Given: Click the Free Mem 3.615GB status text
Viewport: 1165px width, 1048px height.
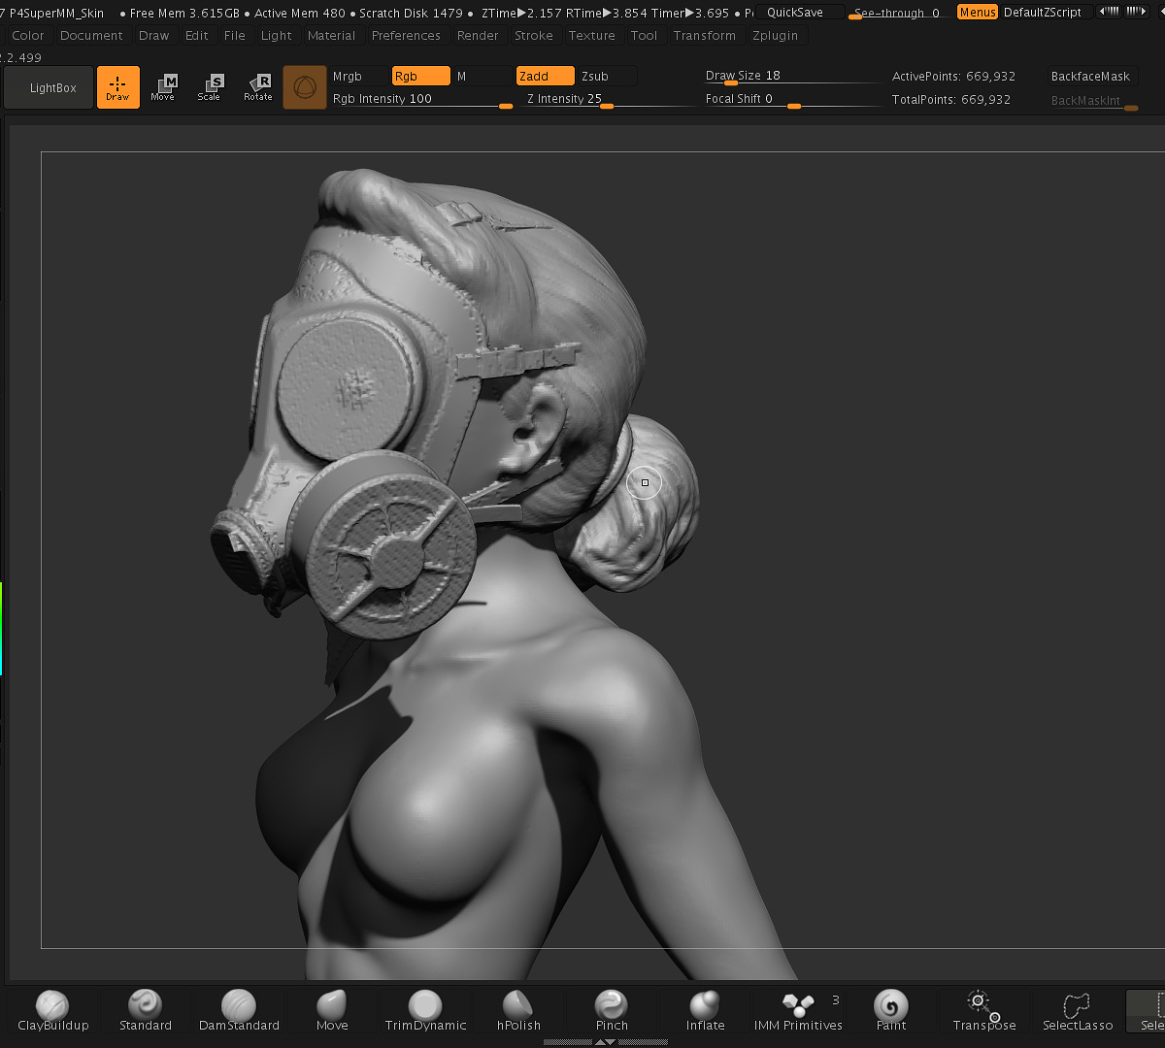Looking at the screenshot, I should 184,13.
